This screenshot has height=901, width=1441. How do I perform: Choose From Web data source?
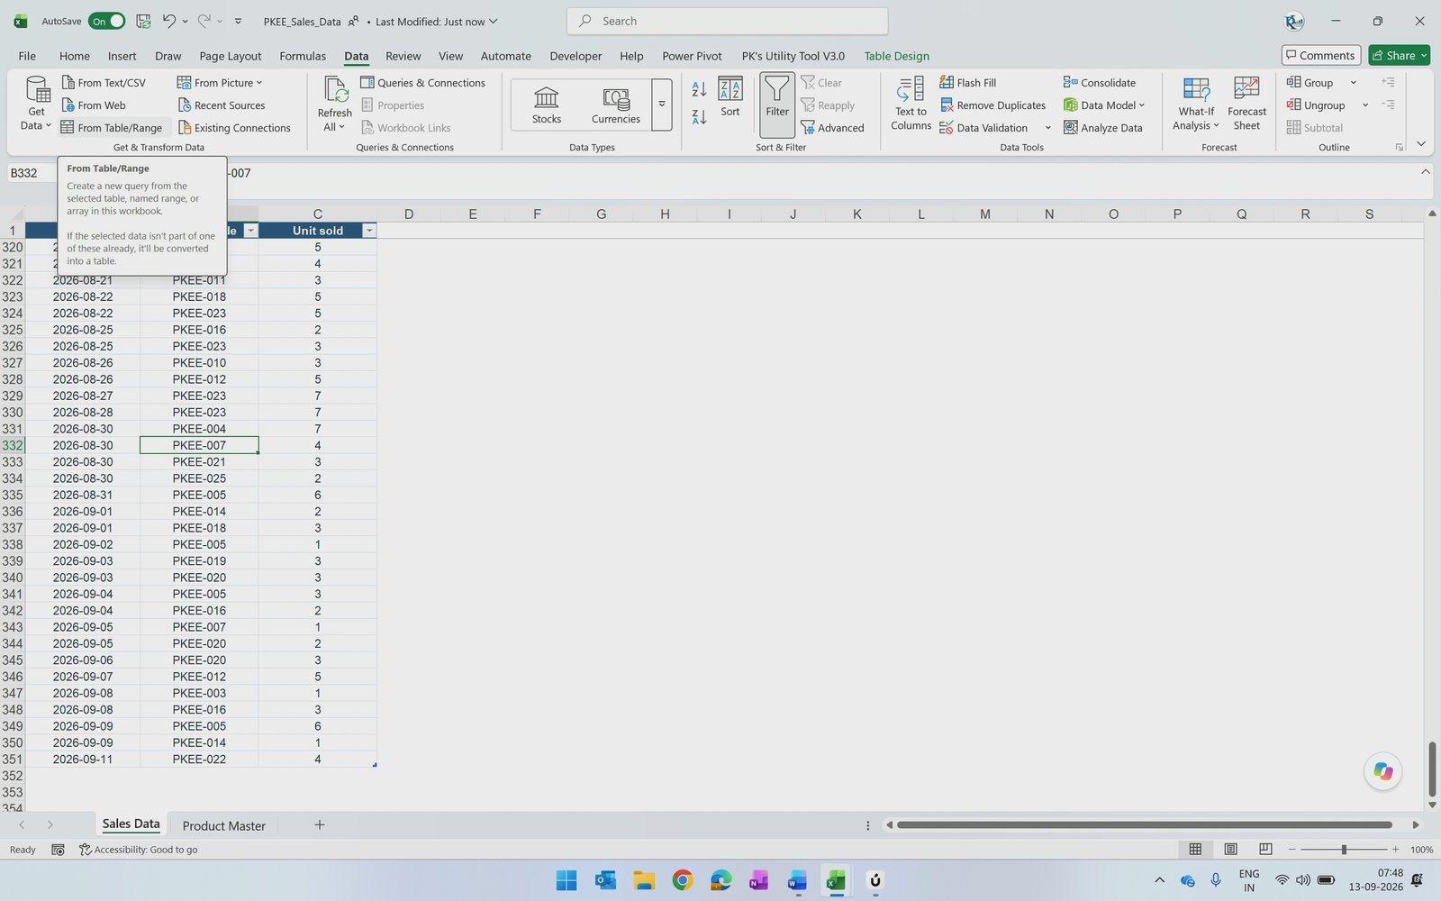[x=94, y=105]
